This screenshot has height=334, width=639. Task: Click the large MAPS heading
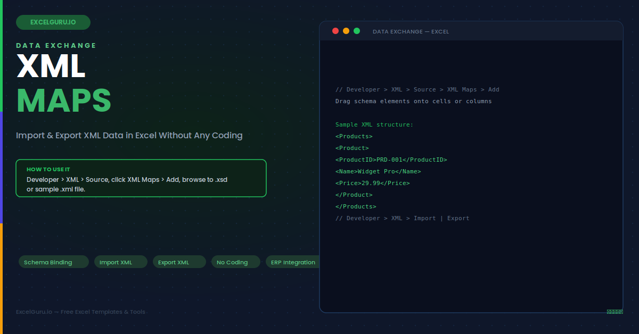(x=64, y=100)
